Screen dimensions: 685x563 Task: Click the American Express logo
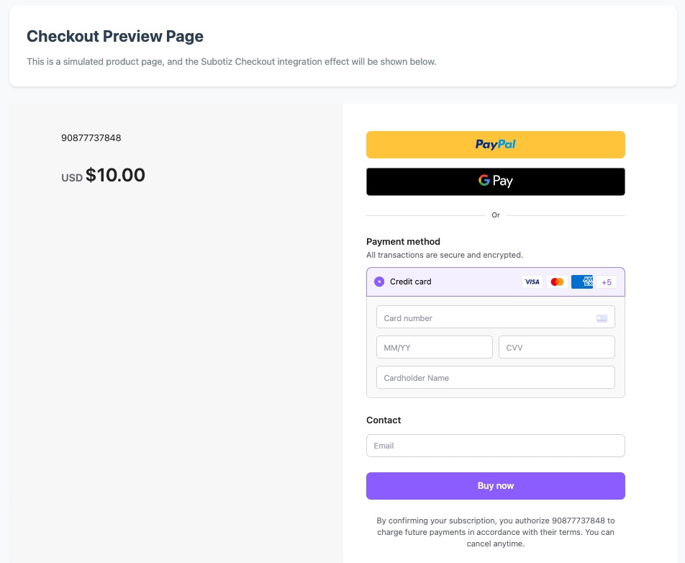(581, 282)
